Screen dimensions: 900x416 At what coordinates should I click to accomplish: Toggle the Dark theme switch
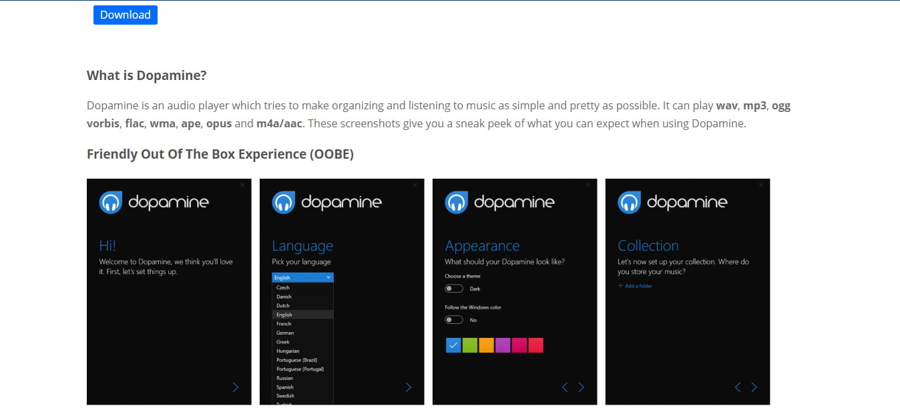[x=454, y=289]
